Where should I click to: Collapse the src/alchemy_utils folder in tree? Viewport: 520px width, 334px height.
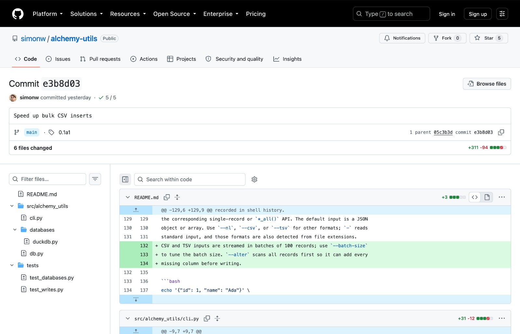click(x=12, y=206)
